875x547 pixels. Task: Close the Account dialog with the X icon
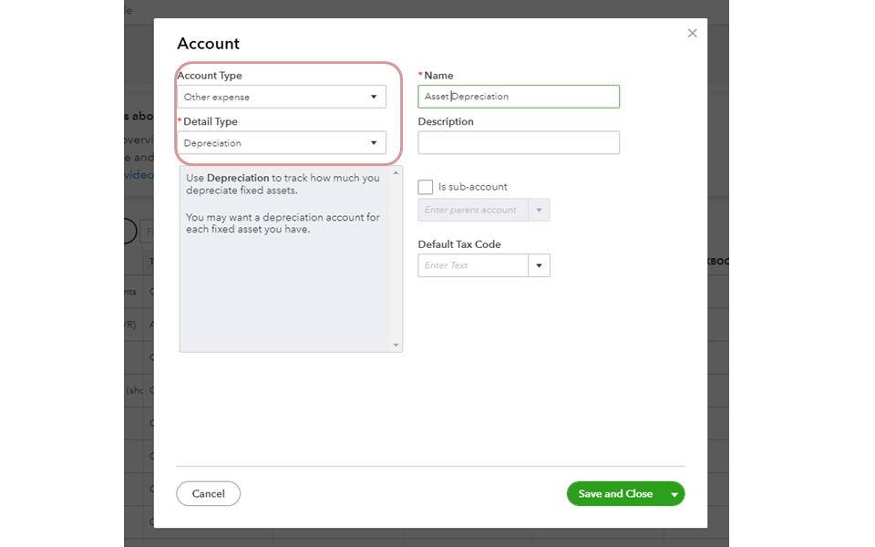[692, 34]
